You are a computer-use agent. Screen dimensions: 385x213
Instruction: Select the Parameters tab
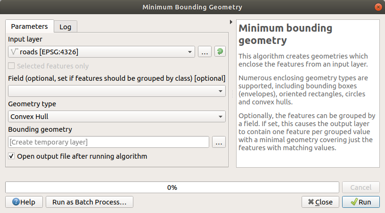29,26
